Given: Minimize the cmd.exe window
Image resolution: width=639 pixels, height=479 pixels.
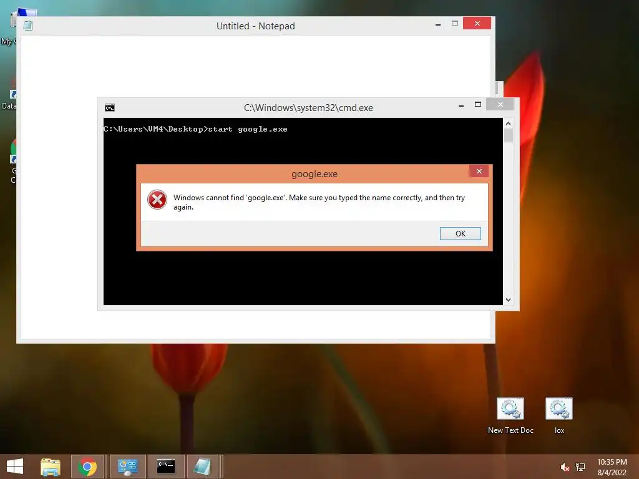Looking at the screenshot, I should click(461, 105).
